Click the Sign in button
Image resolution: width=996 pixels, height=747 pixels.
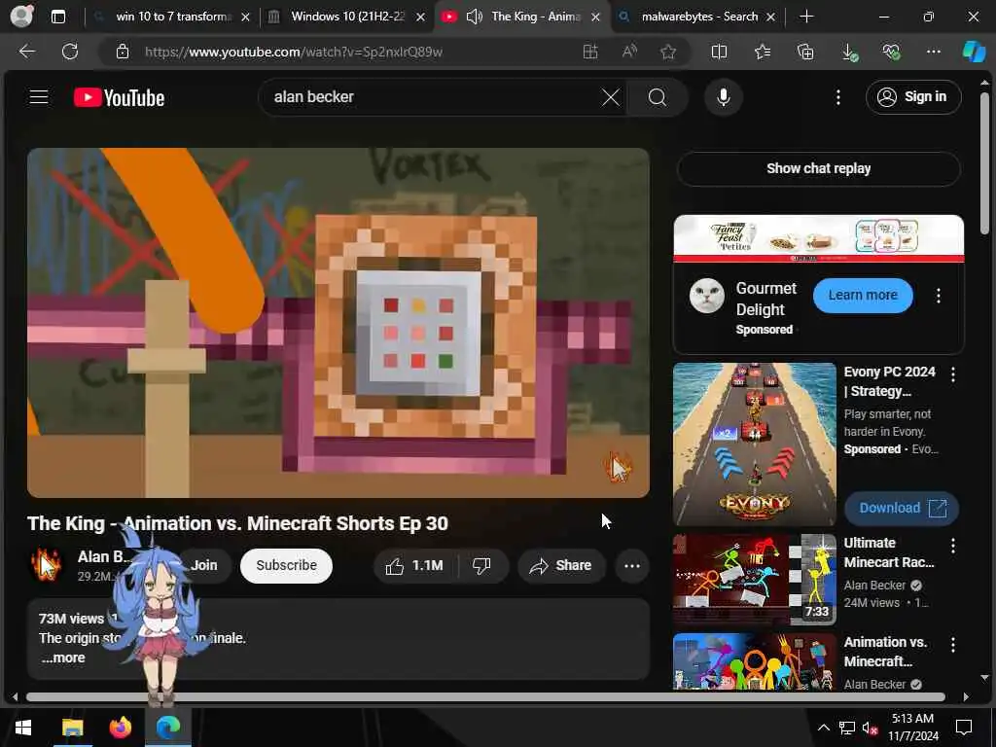(912, 97)
